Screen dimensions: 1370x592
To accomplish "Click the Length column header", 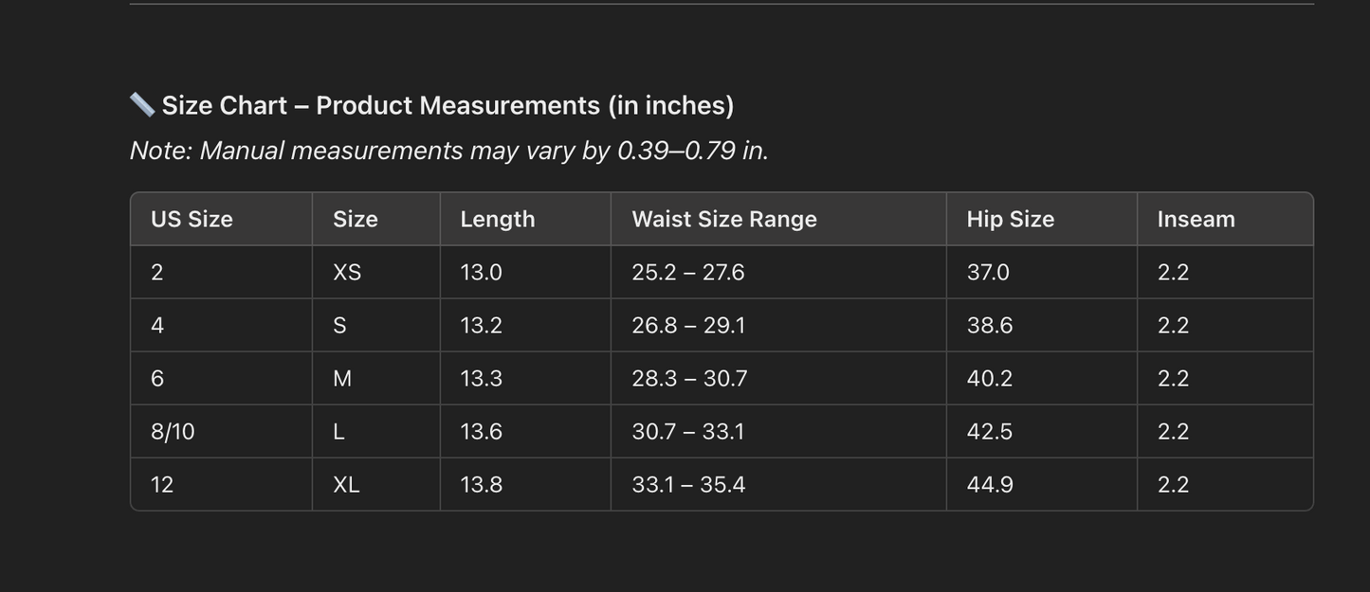I will pyautogui.click(x=498, y=219).
